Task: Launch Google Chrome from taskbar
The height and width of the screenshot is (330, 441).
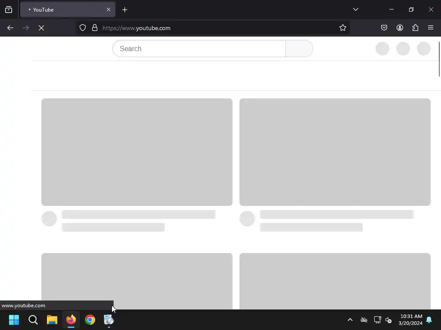Action: coord(90,320)
